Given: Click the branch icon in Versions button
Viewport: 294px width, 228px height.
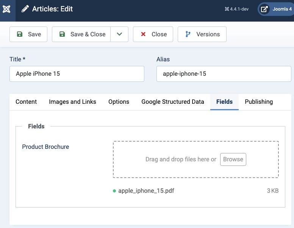Looking at the screenshot, I should coord(188,34).
